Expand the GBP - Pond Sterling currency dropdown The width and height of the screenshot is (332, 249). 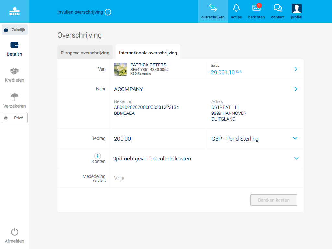point(295,138)
